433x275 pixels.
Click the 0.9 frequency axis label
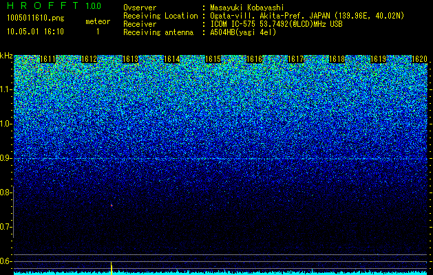6,158
